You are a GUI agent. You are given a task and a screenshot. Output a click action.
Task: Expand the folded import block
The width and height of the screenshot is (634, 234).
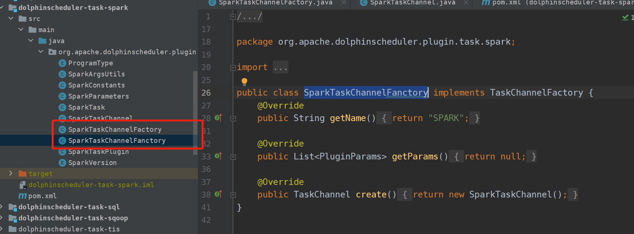pos(233,68)
